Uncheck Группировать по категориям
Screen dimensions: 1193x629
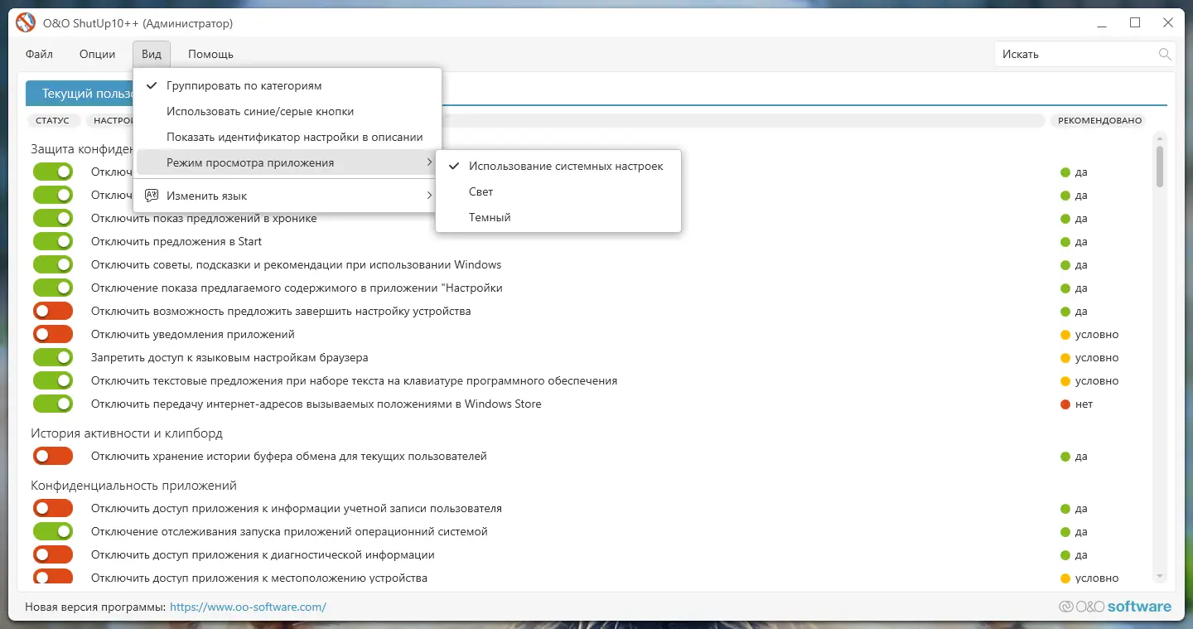(287, 85)
